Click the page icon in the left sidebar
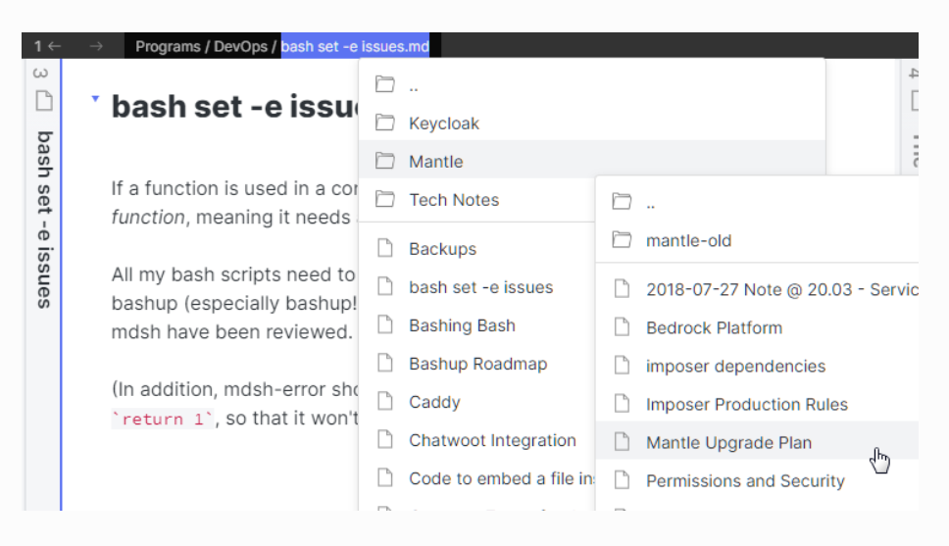The width and height of the screenshot is (949, 546). (x=43, y=100)
